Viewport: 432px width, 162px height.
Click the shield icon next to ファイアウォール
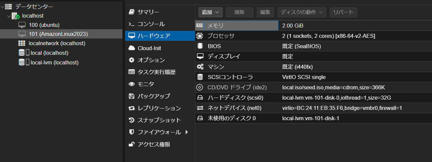tap(132, 132)
